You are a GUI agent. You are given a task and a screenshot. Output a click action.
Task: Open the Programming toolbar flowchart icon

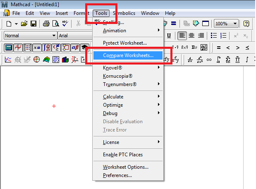[66, 48]
